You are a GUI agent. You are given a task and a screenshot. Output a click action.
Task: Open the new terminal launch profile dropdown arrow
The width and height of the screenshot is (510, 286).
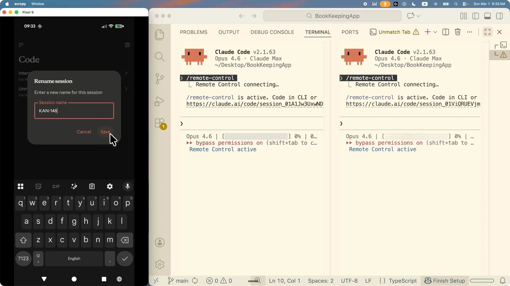435,32
